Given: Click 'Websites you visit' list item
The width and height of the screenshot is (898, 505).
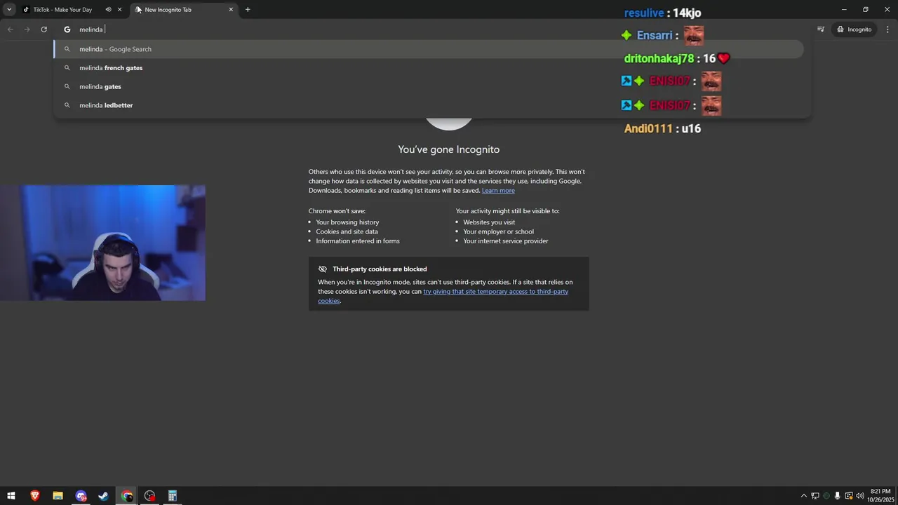Looking at the screenshot, I should coord(489,222).
